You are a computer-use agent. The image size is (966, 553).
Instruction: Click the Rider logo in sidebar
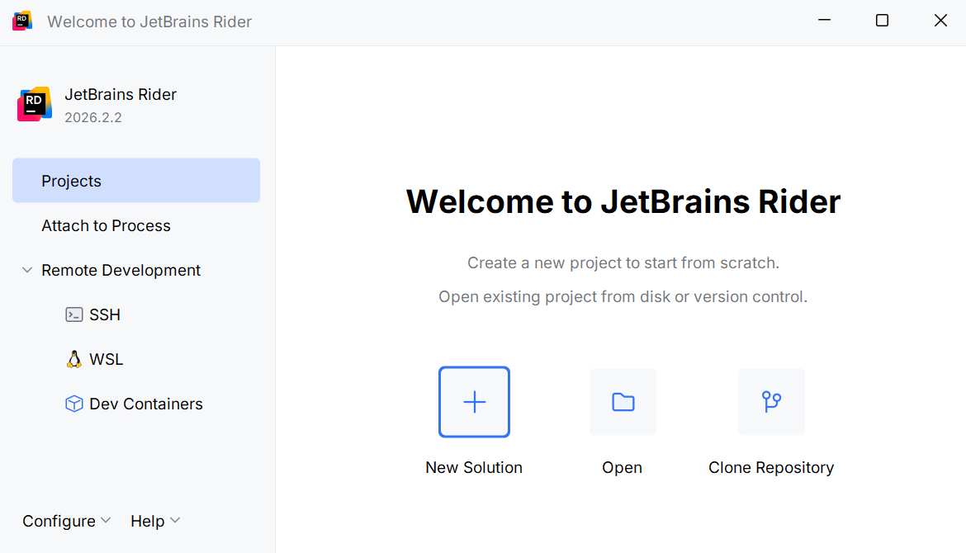tap(35, 104)
